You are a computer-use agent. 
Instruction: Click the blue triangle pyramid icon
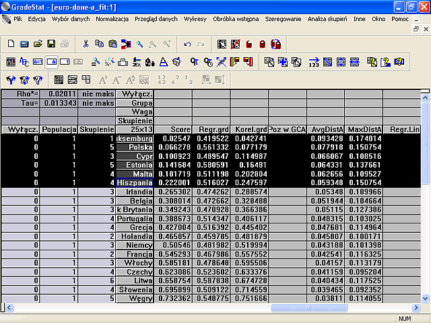pyautogui.click(x=164, y=62)
